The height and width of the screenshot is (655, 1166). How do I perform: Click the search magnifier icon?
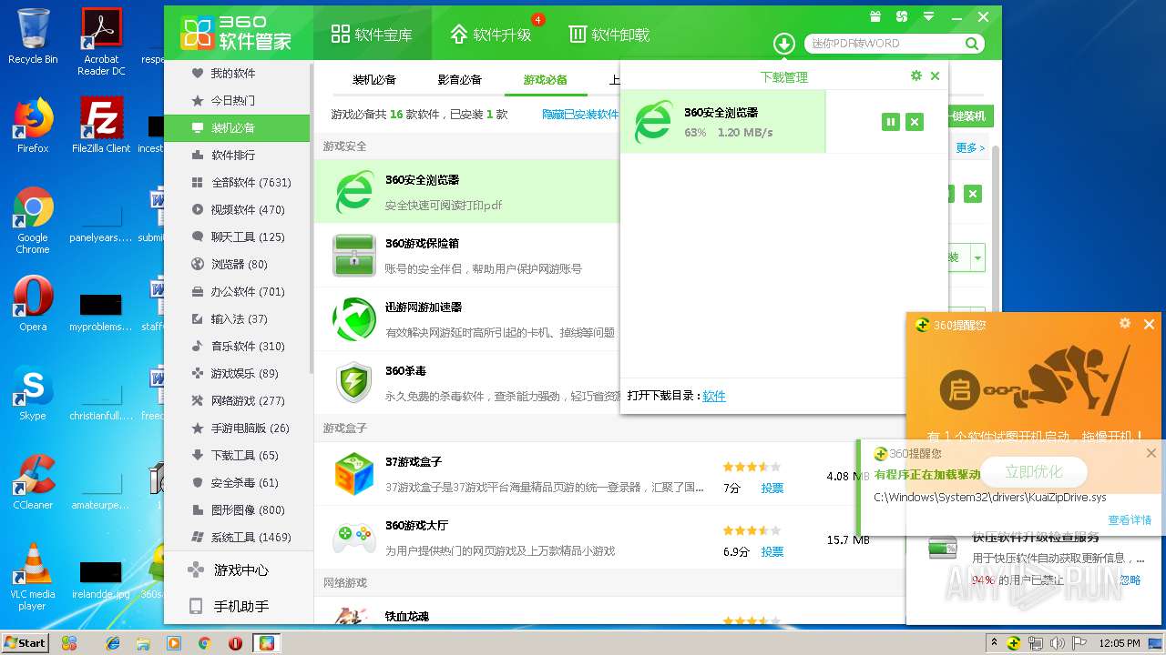(972, 43)
